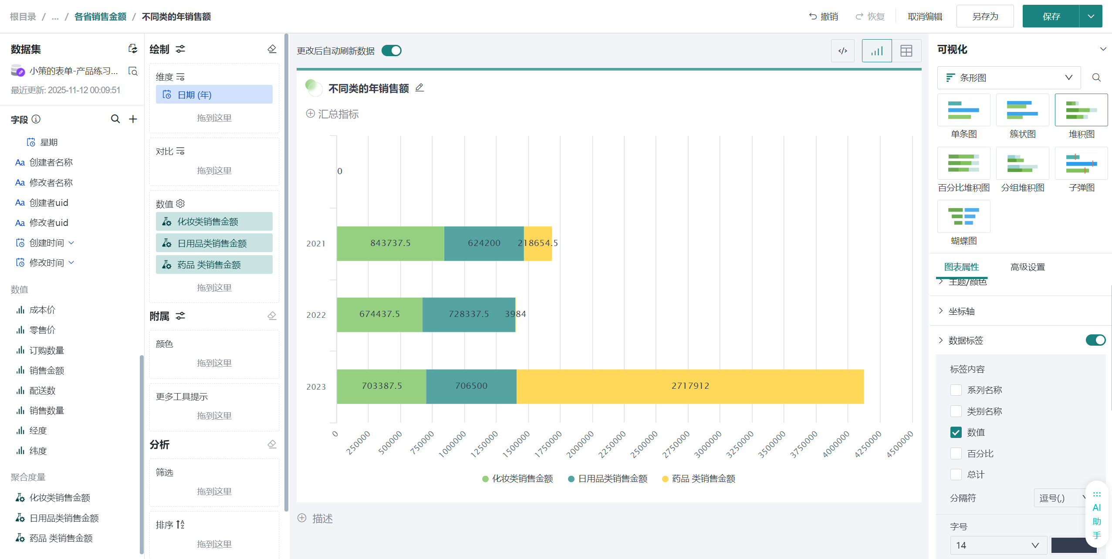The height and width of the screenshot is (559, 1112).
Task: Click the 另存为 button
Action: [984, 17]
